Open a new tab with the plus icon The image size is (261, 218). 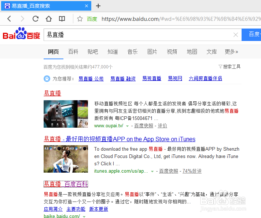98,6
